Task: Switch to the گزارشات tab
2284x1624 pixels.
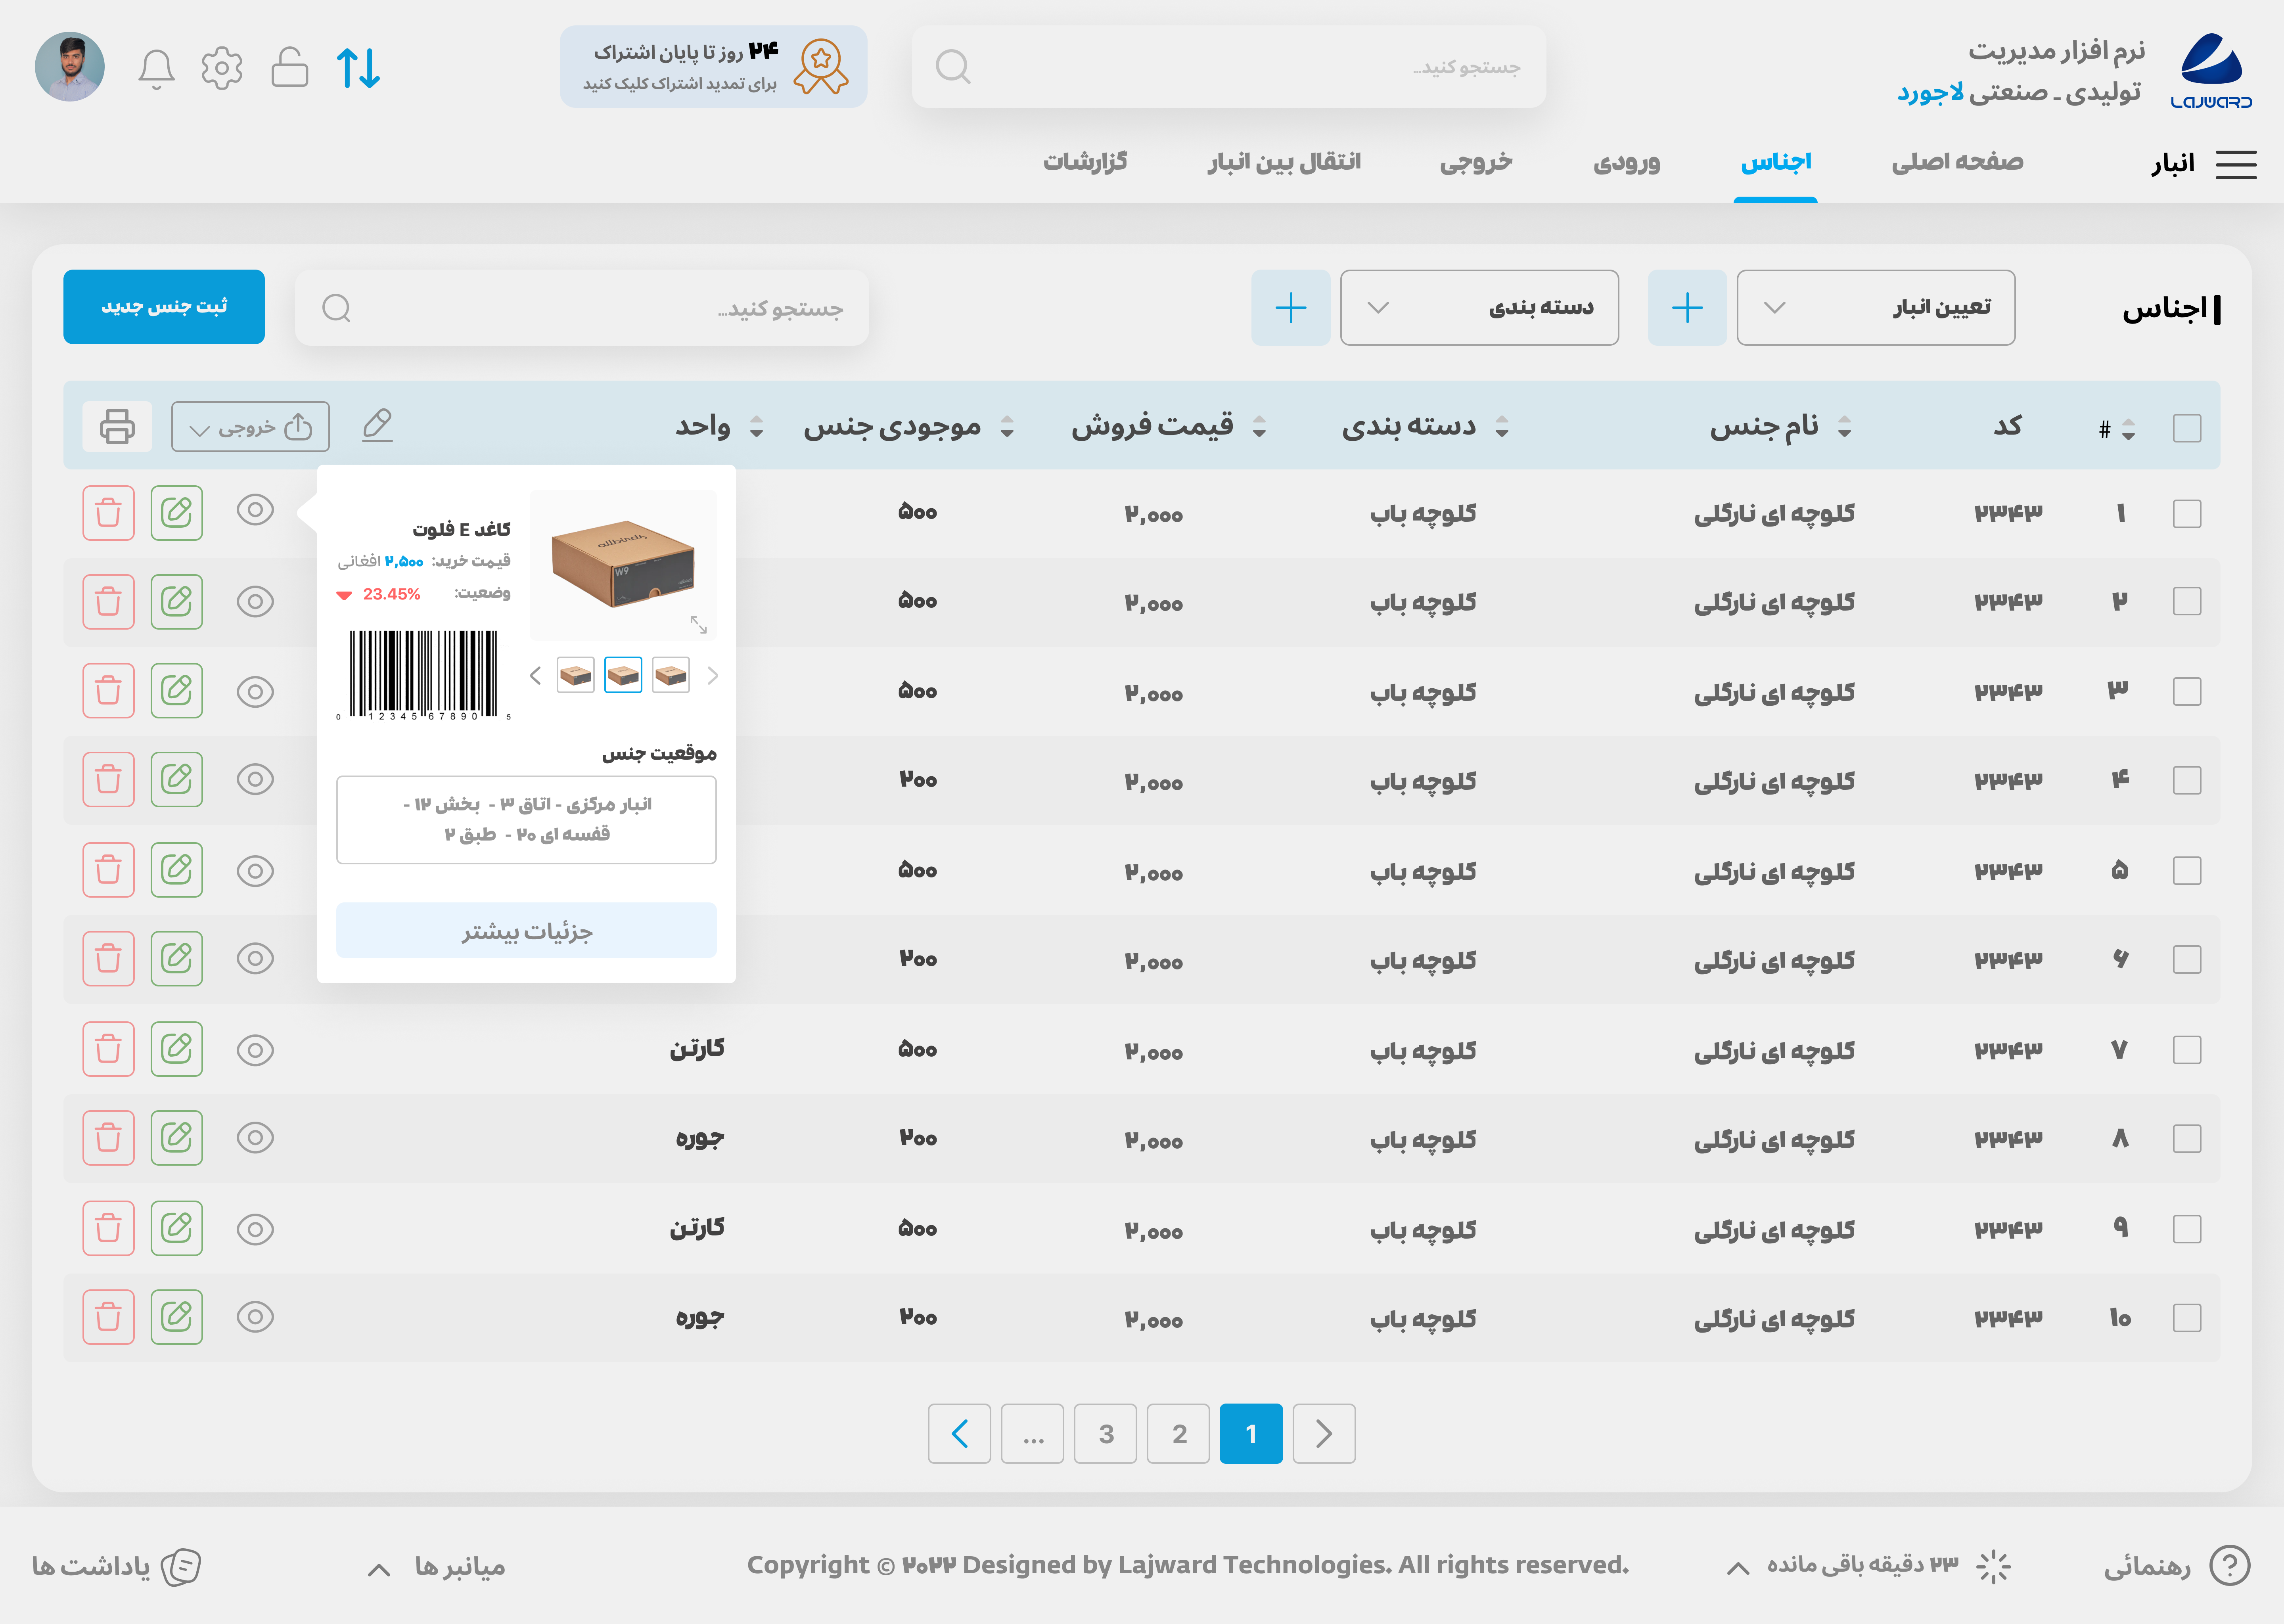Action: pyautogui.click(x=1085, y=162)
